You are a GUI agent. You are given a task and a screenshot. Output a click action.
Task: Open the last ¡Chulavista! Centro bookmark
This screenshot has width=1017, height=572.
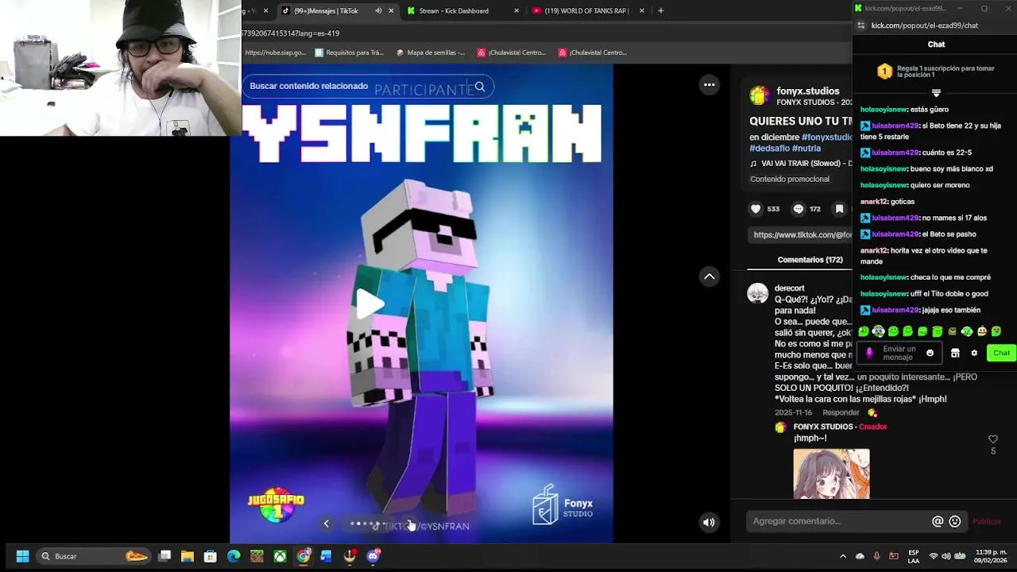(x=592, y=53)
